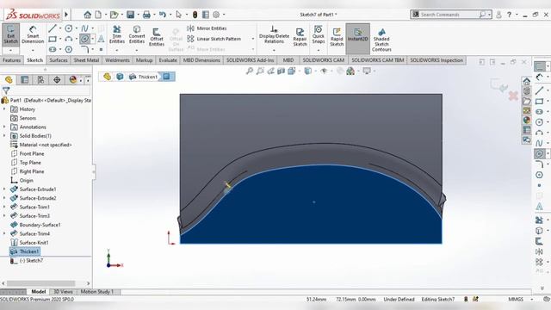This screenshot has height=310, width=551.
Task: Open Evaluate tab
Action: pos(168,60)
